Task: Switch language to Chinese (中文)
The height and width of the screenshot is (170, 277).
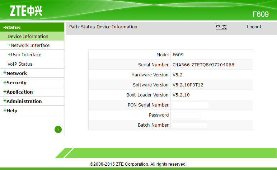Action: 221,27
